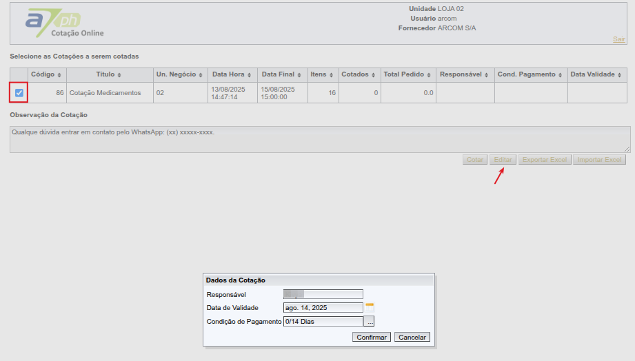Uncheck the checkbox for quotation 86
635x361 pixels.
19,92
